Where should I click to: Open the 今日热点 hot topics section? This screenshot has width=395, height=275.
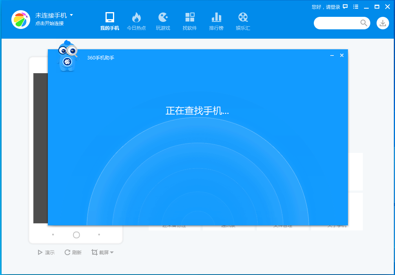pyautogui.click(x=137, y=20)
